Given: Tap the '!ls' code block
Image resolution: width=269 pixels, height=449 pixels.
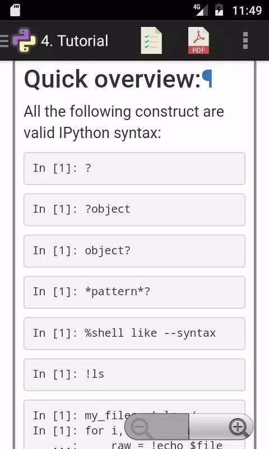Looking at the screenshot, I should [134, 374].
